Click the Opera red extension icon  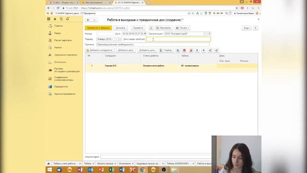coord(242,8)
